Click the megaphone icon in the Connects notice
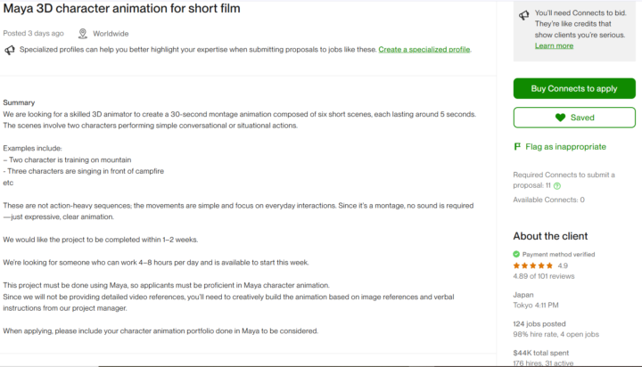The height and width of the screenshot is (367, 642). 523,15
